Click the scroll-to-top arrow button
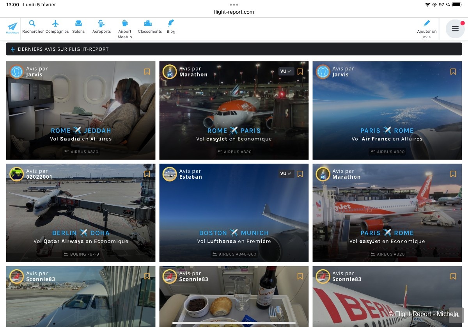The width and height of the screenshot is (468, 327). (456, 315)
